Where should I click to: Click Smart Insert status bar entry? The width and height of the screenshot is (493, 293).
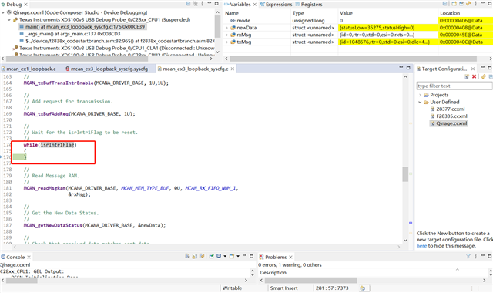click(x=284, y=288)
